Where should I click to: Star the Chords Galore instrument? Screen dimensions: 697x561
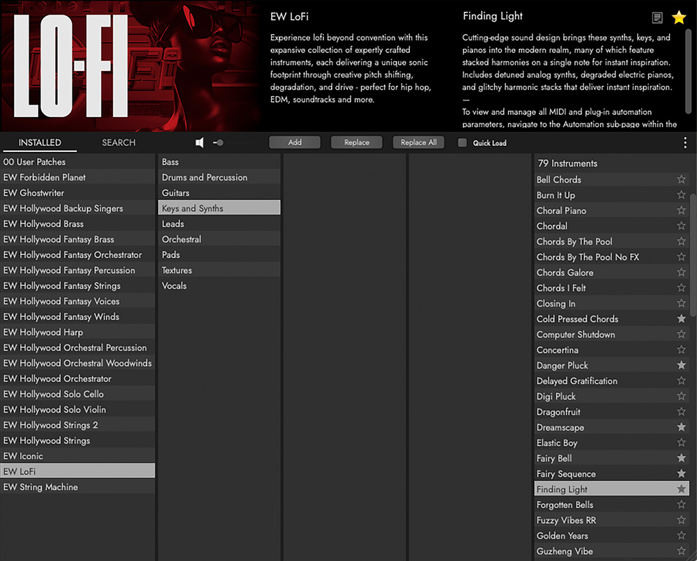click(x=681, y=272)
